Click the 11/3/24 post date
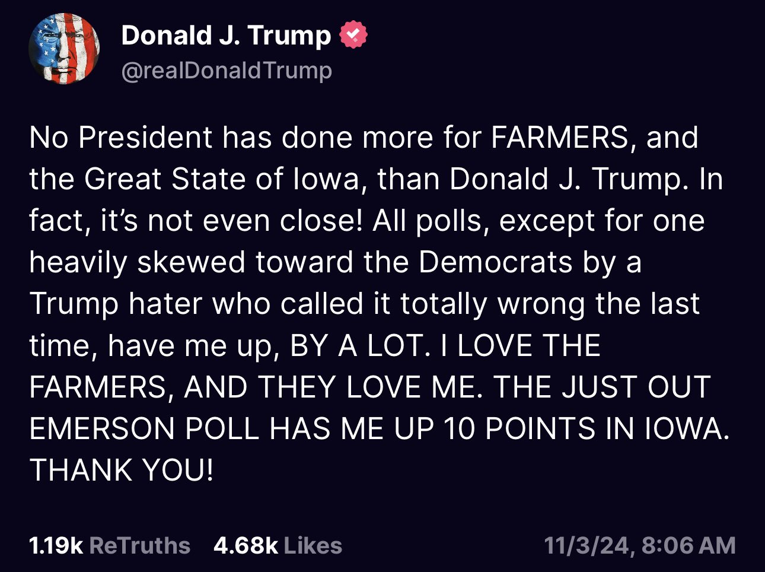Viewport: 765px width, 572px height. coord(587,545)
